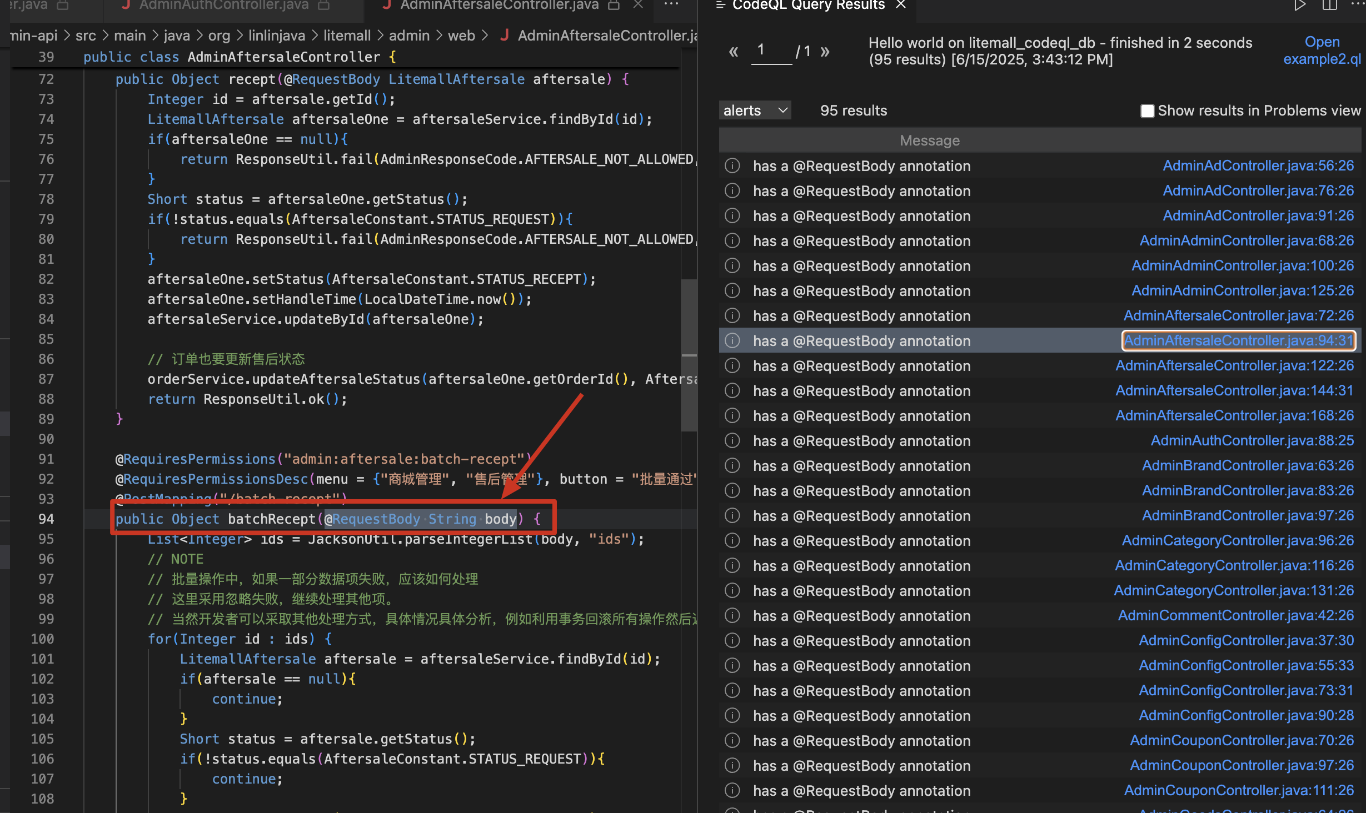
Task: Select the CodeQL Query Results tab
Action: tap(808, 5)
